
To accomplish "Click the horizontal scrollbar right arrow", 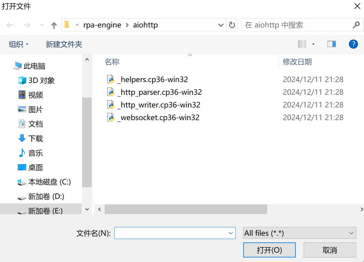I will pos(362,209).
